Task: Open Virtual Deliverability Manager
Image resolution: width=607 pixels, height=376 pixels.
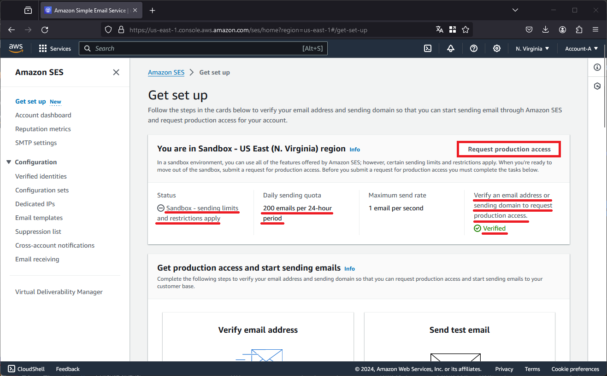Action: tap(59, 292)
